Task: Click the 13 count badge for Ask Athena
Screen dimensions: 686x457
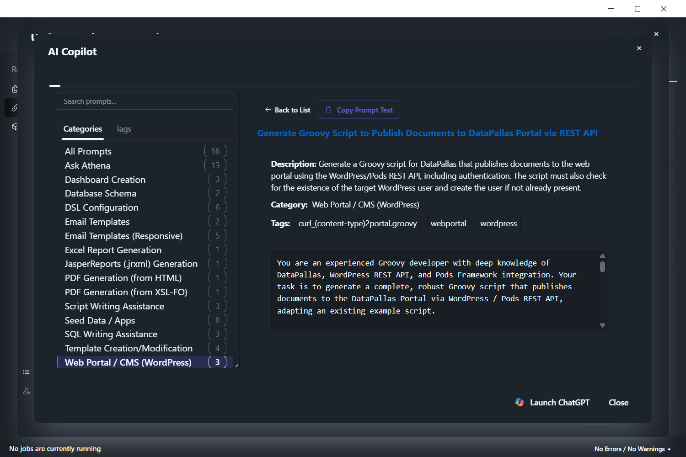Action: click(x=215, y=165)
